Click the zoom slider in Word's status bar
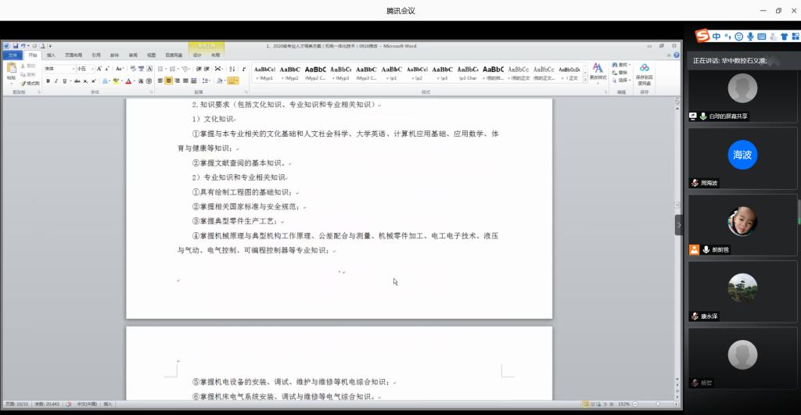 pyautogui.click(x=656, y=404)
